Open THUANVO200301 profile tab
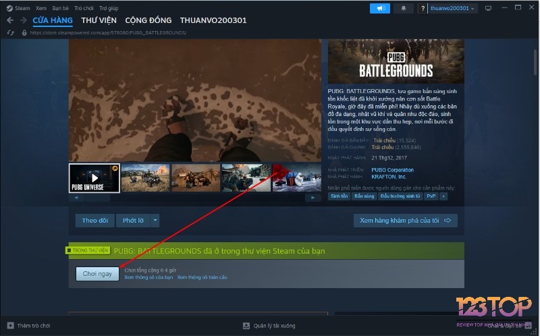 tap(213, 20)
